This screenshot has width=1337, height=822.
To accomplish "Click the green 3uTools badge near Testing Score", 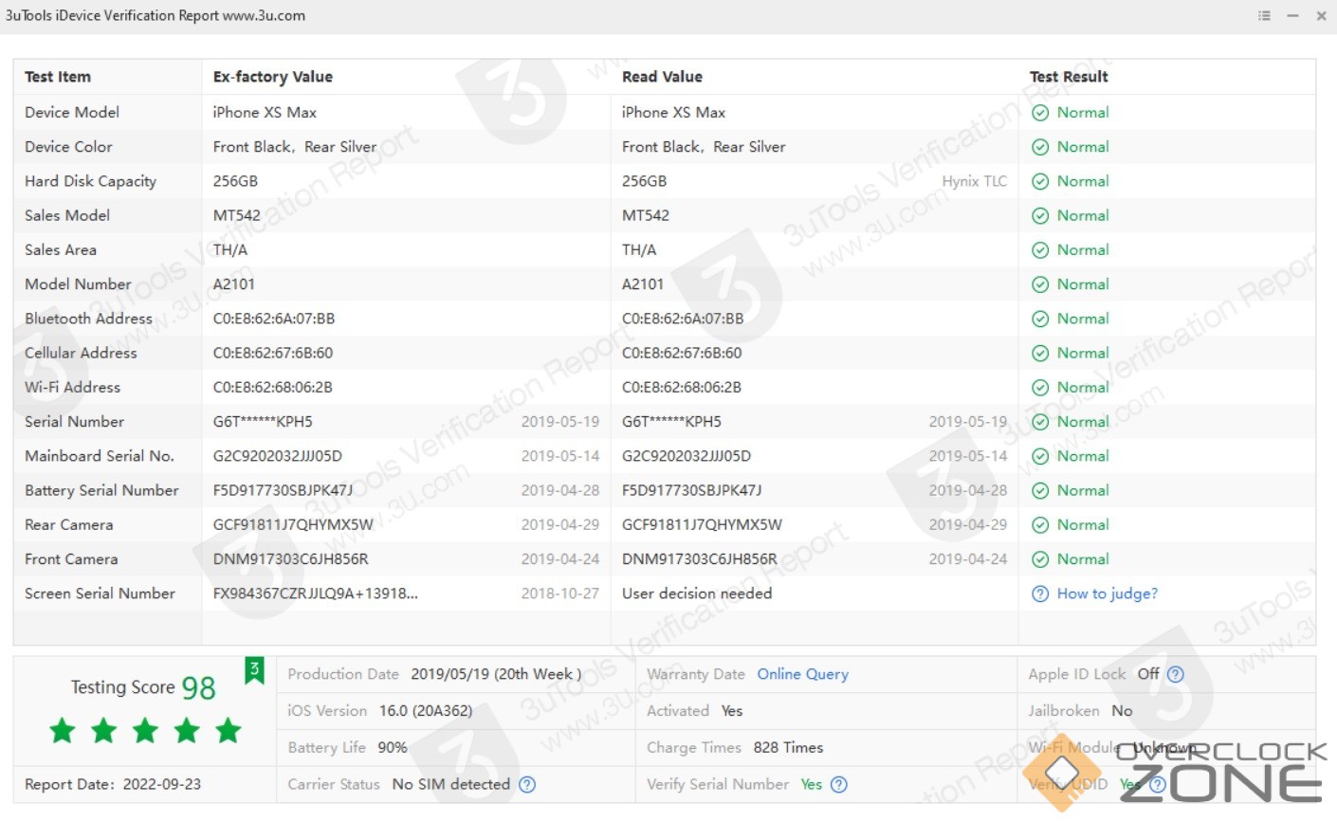I will (x=254, y=670).
